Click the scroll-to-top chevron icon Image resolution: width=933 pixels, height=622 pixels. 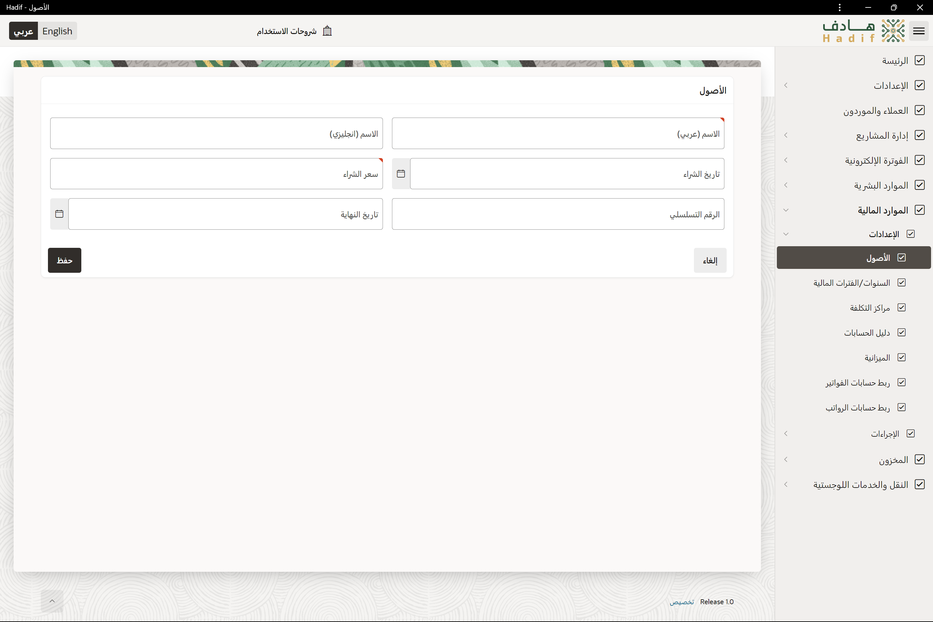[x=52, y=601]
